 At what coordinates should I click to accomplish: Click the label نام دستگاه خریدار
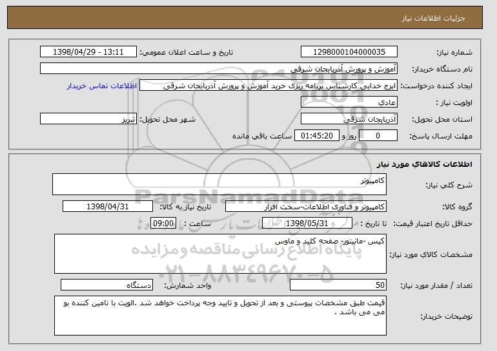[442, 70]
